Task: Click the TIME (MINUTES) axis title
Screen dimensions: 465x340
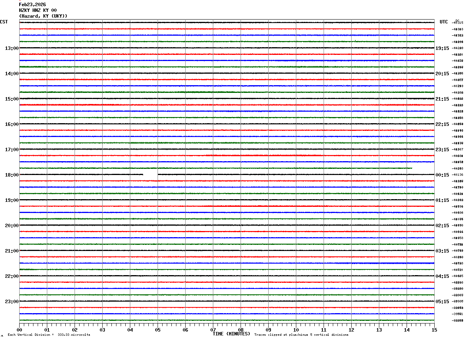Action: (x=231, y=334)
